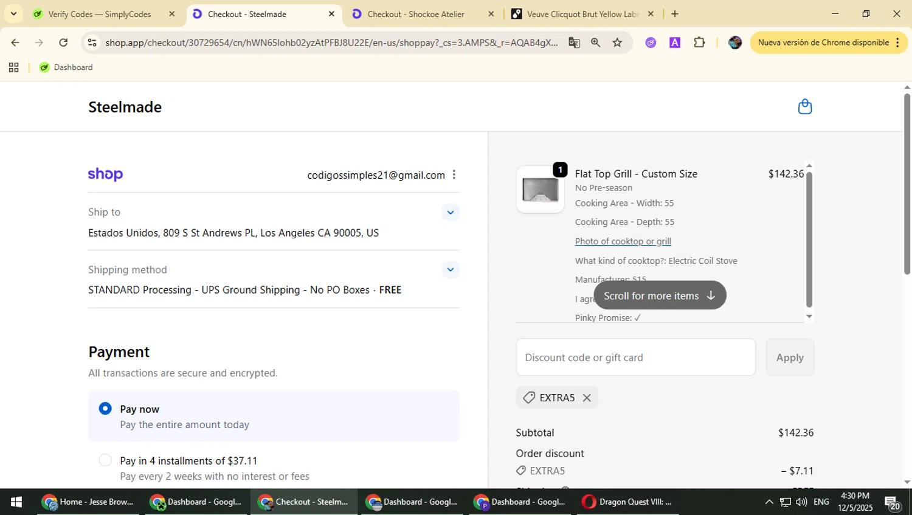Open Dragon Quest VIII Opera taskbar window
Viewport: 912px width, 515px height.
[x=627, y=502]
